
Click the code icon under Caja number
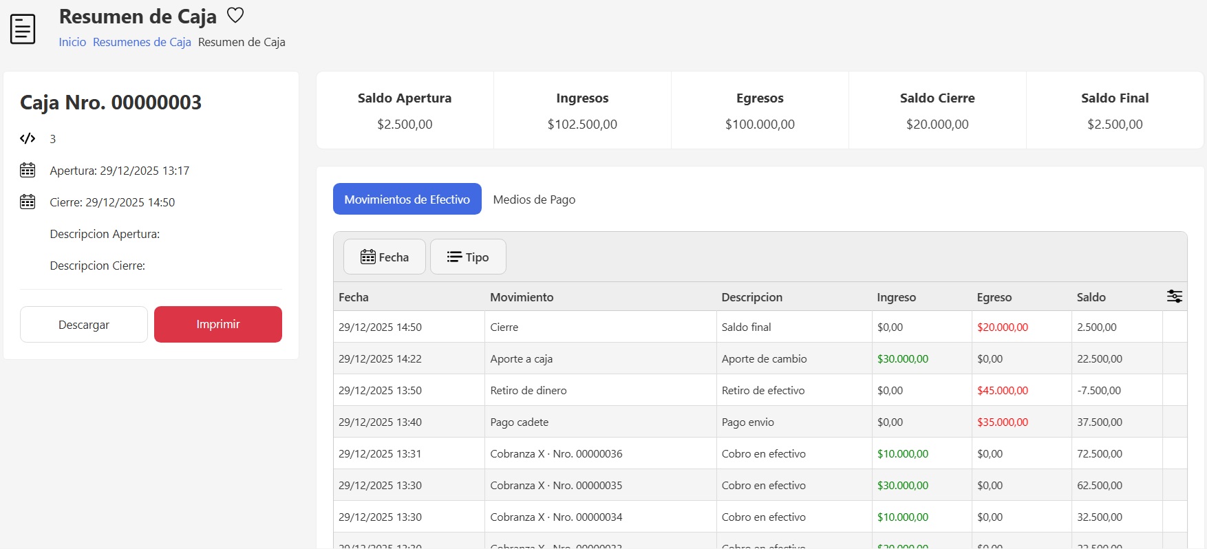coord(28,139)
